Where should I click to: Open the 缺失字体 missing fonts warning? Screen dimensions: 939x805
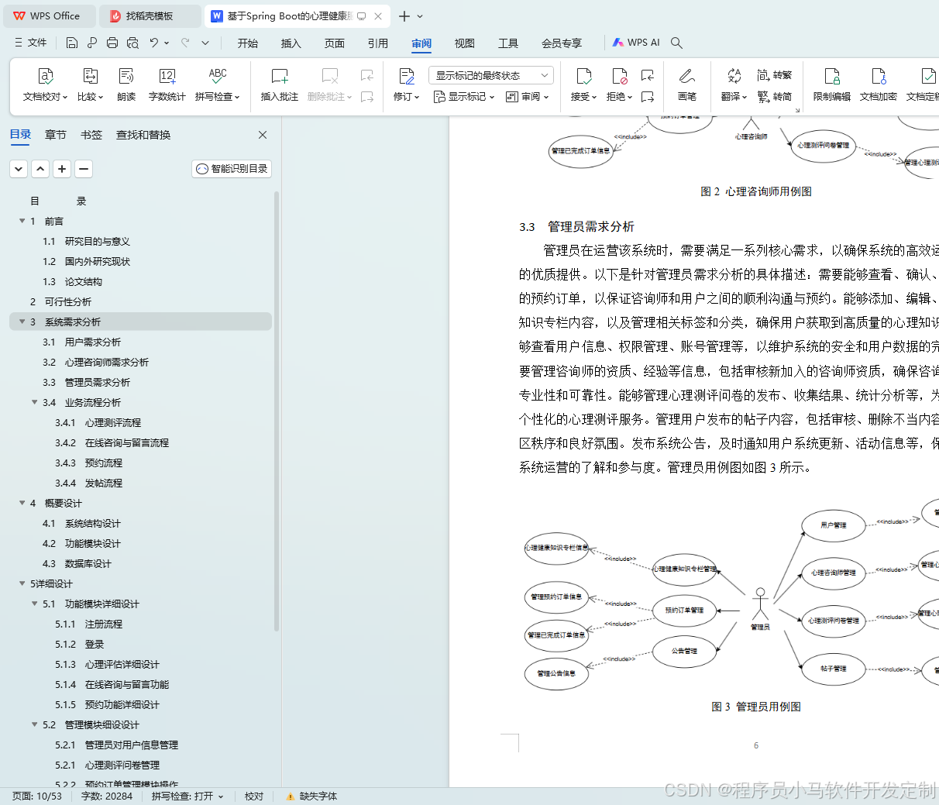click(x=318, y=796)
